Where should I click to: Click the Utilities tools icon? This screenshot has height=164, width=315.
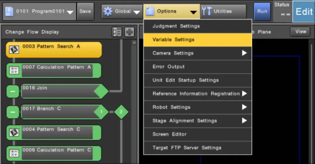pos(206,11)
